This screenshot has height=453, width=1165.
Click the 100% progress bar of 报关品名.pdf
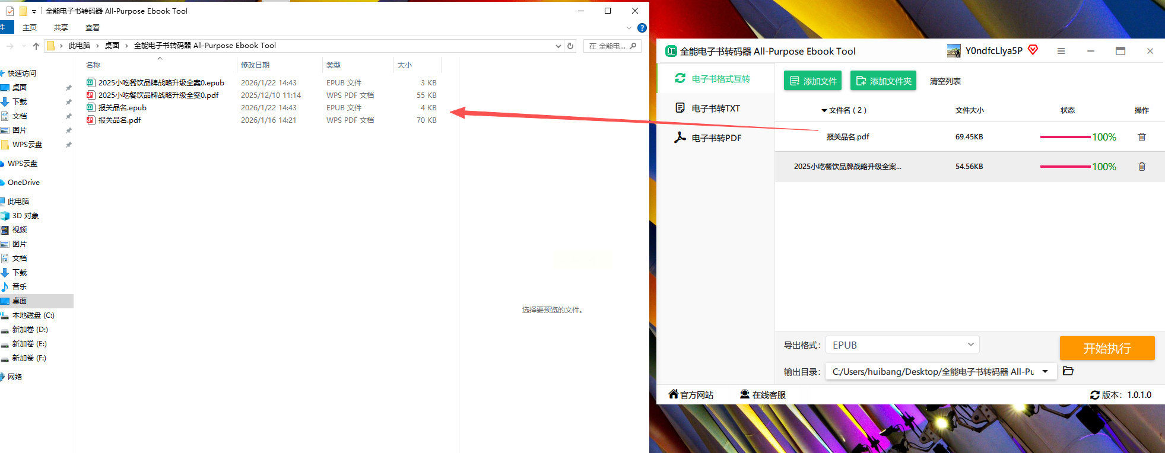(1065, 137)
